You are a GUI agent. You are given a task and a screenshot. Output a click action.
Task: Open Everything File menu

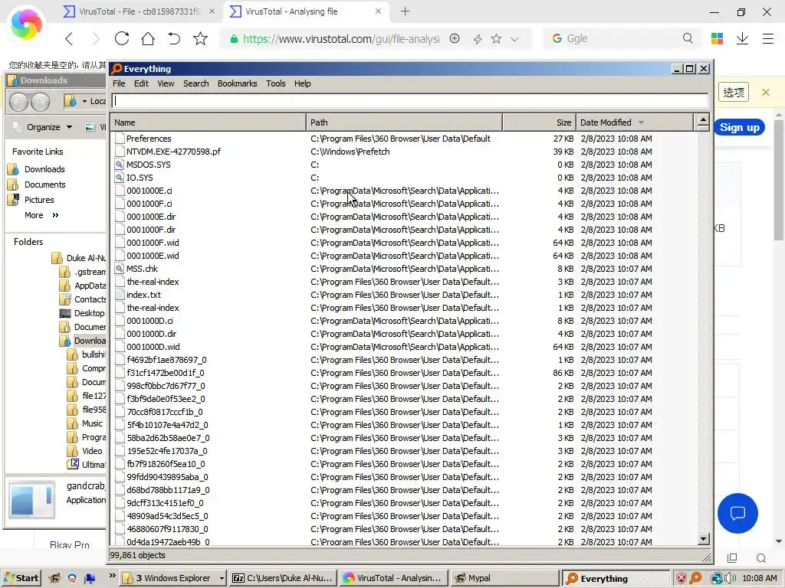tap(119, 83)
